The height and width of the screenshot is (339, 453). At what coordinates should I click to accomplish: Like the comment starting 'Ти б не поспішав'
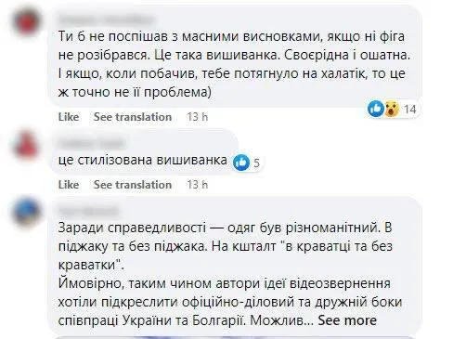point(69,117)
